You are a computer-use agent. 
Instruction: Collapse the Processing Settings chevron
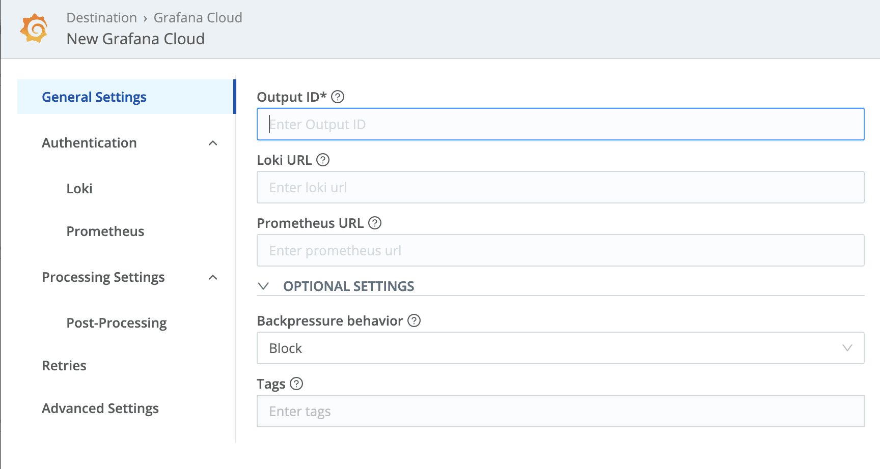point(213,277)
